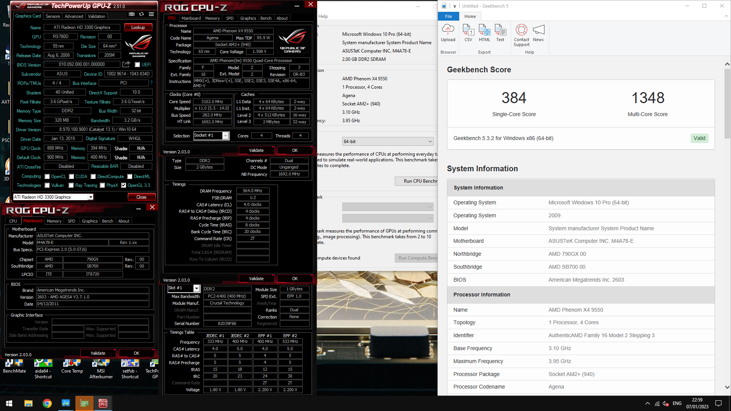Export results as Text in Geekbench
This screenshot has width=731, height=411.
pyautogui.click(x=500, y=33)
